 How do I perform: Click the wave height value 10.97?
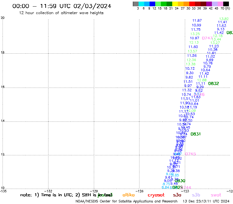pos(195,38)
